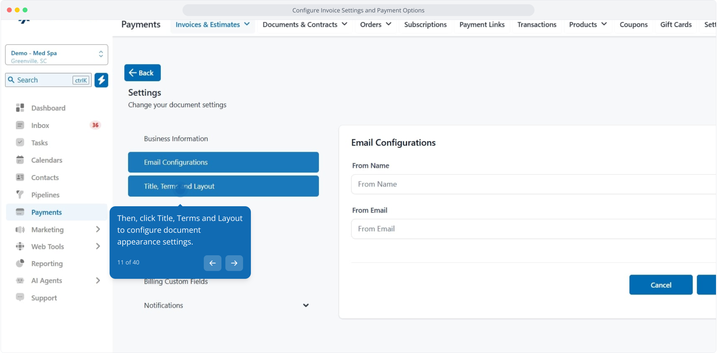
Task: Open Contacts in the sidebar
Action: pos(45,177)
